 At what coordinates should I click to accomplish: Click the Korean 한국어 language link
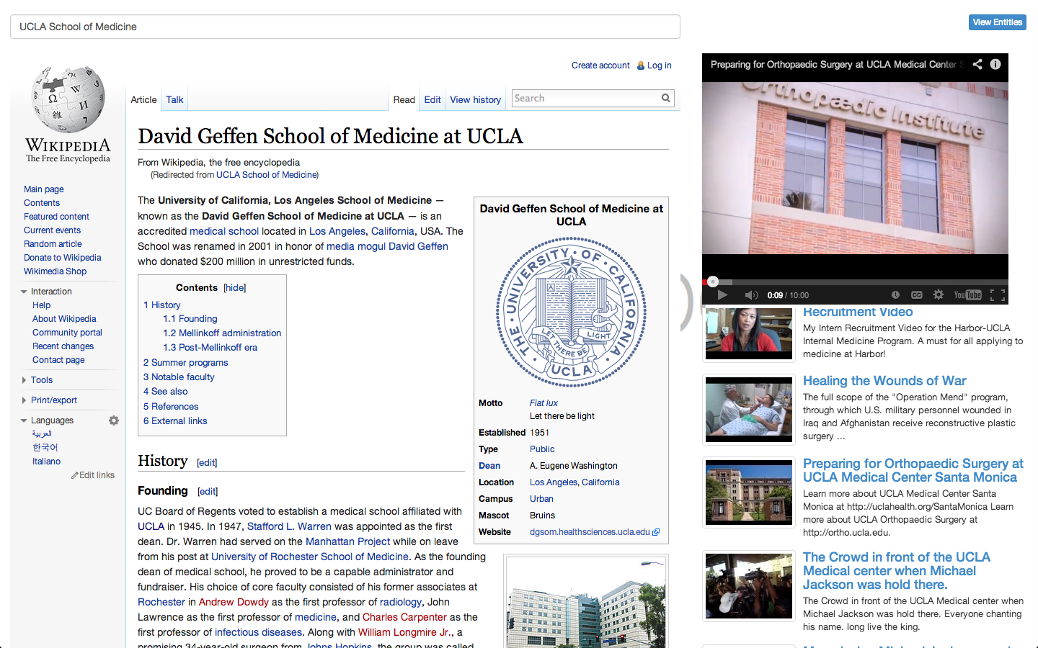pyautogui.click(x=45, y=448)
